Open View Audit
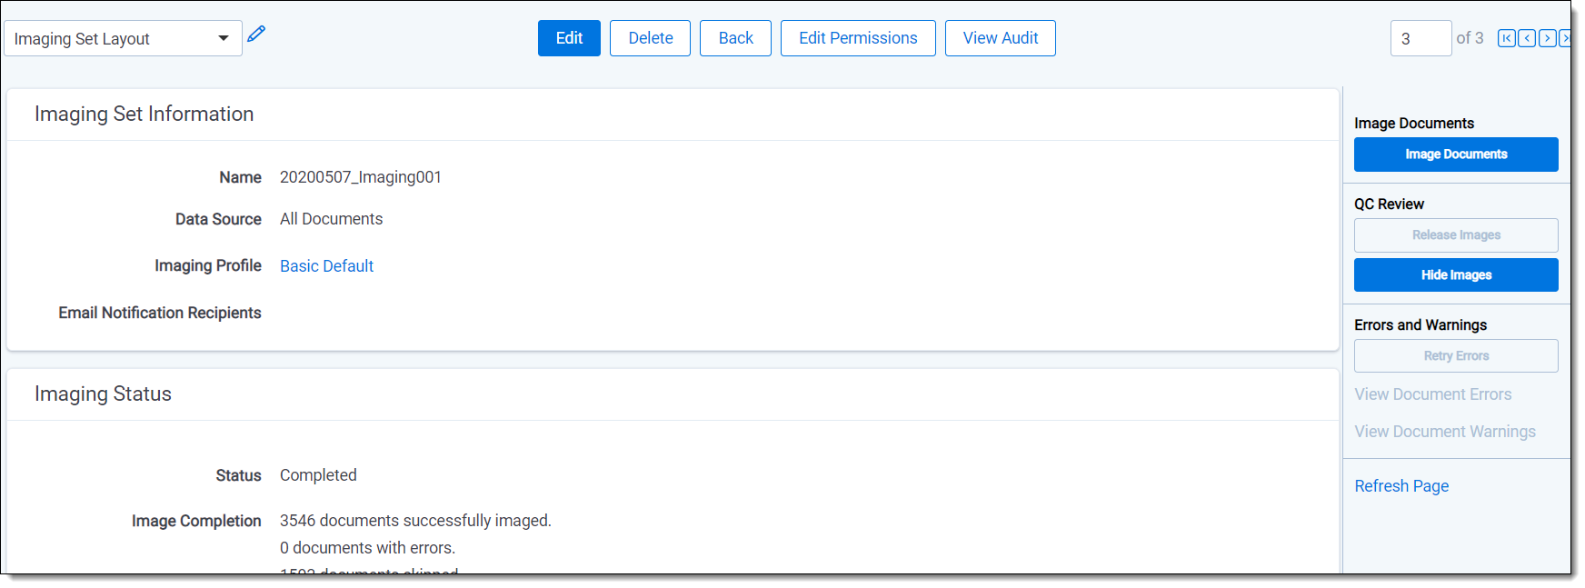The image size is (1585, 588). (x=1000, y=38)
